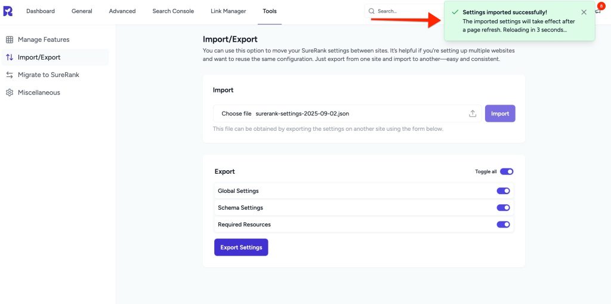This screenshot has width=611, height=304.
Task: Go to the Link Manager tab
Action: click(x=229, y=11)
